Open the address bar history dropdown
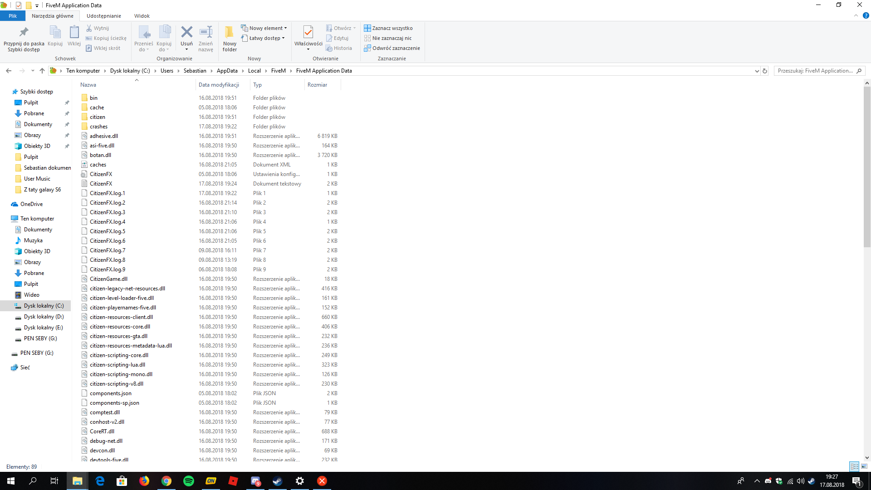The height and width of the screenshot is (490, 871). click(757, 71)
